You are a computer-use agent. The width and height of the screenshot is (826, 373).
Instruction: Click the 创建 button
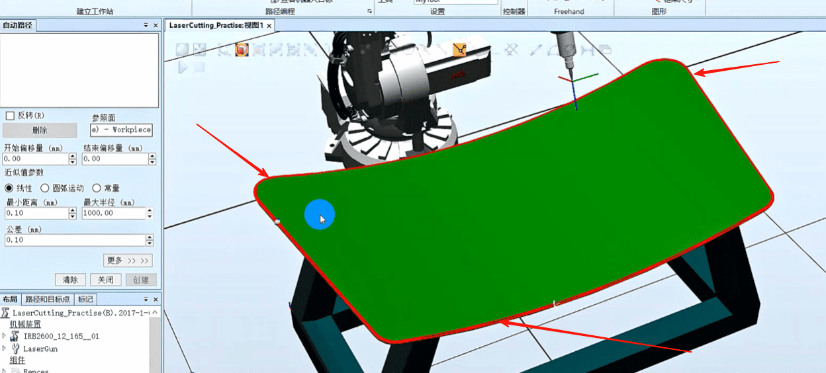coord(141,280)
